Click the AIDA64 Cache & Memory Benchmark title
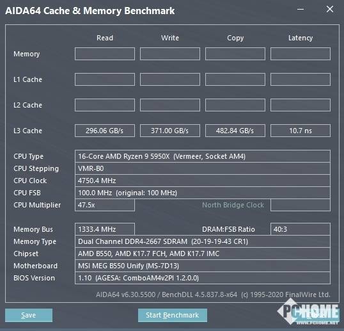Screen dimensions: 344x331 click(90, 11)
